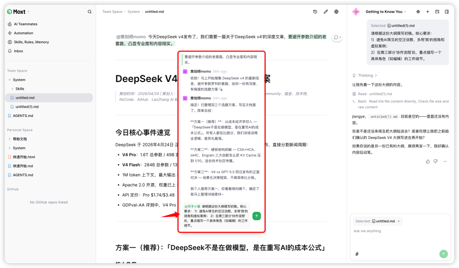
Task: Expand the 帮助文档 folder
Action: [10, 139]
